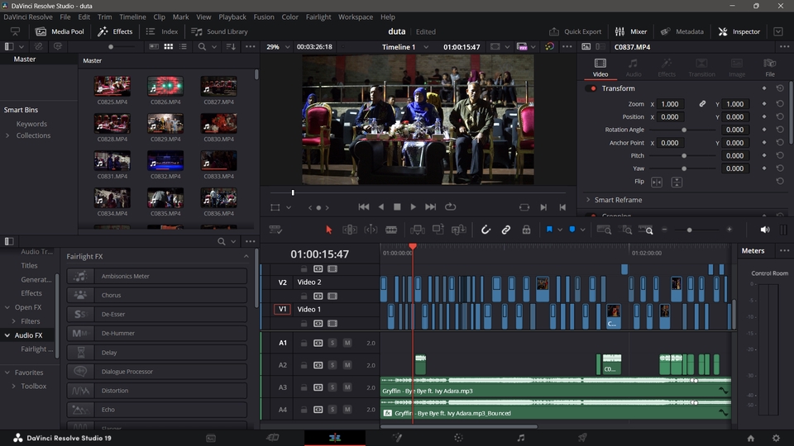Click Custom Zoom icon

[646, 230]
